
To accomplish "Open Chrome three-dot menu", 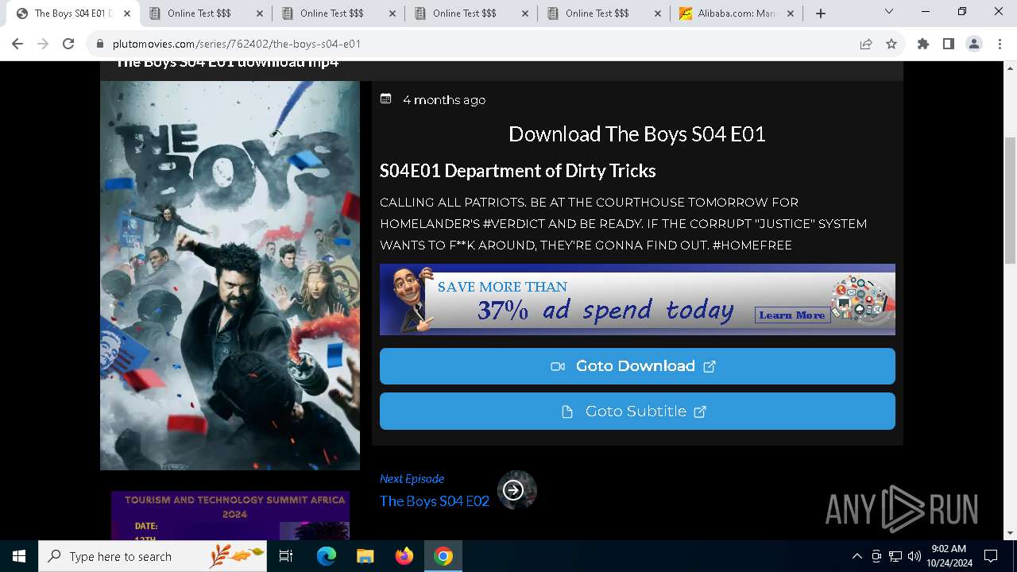I will [999, 44].
